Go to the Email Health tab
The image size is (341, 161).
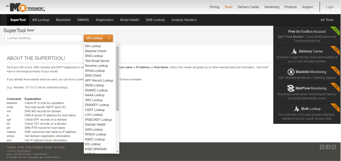click(130, 20)
